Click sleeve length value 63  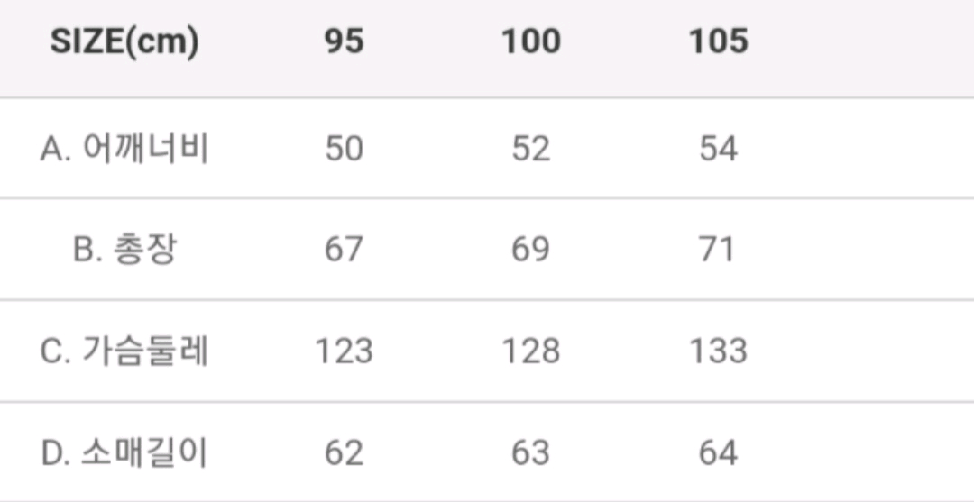click(530, 452)
